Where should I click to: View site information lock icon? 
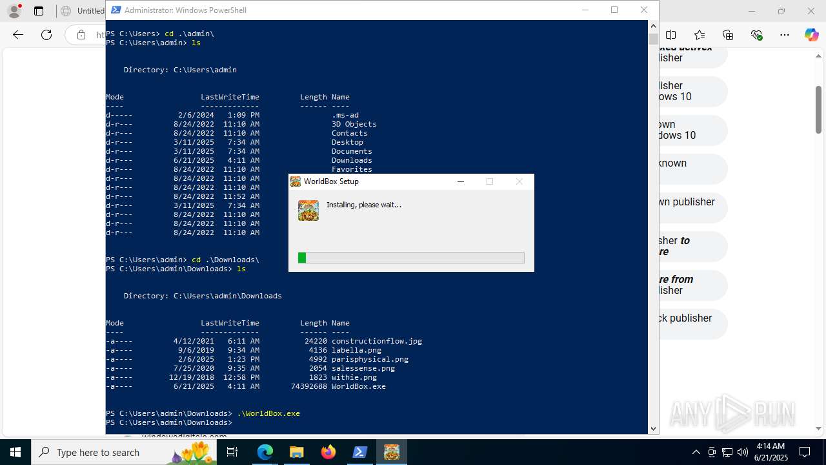click(x=81, y=35)
